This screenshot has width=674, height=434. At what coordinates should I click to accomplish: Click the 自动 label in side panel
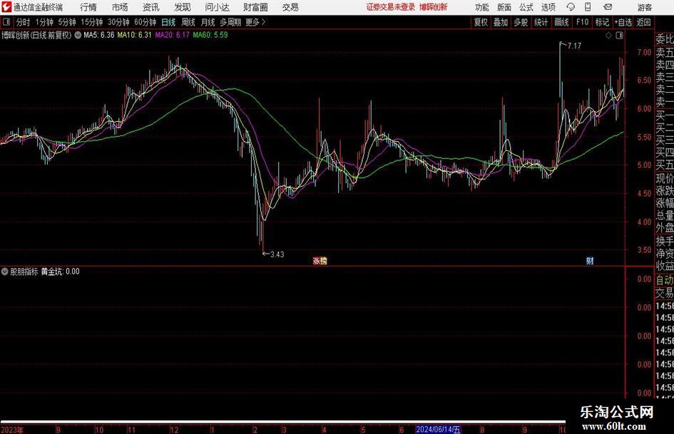pos(665,281)
